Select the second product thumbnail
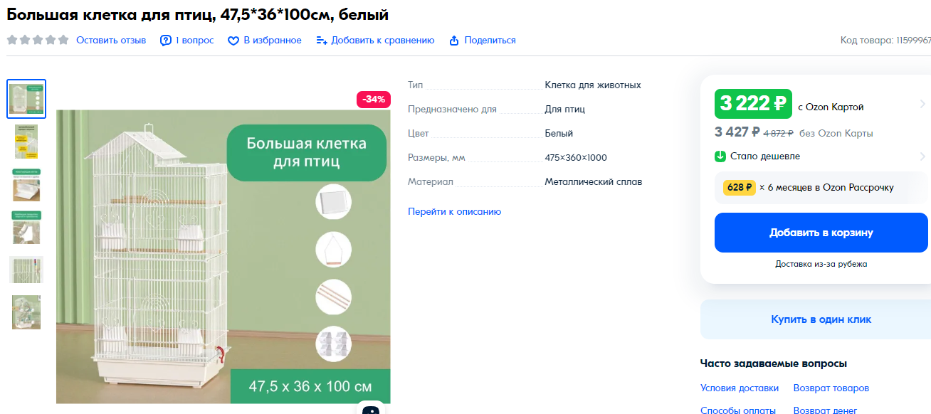This screenshot has height=414, width=931. tap(26, 142)
